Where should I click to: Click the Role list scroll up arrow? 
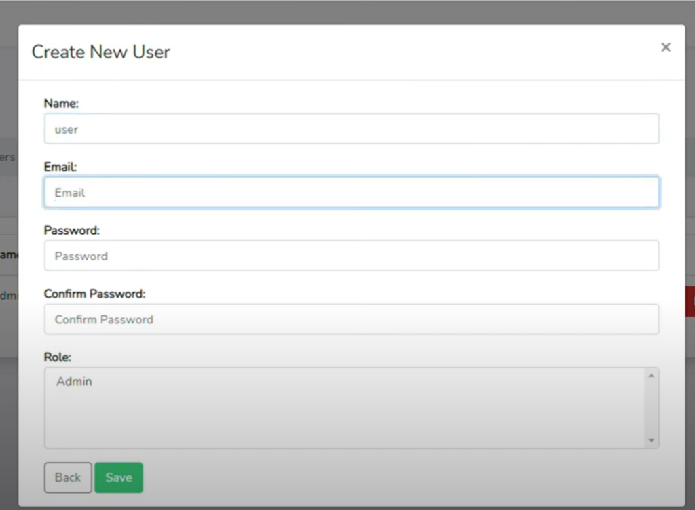(x=651, y=376)
